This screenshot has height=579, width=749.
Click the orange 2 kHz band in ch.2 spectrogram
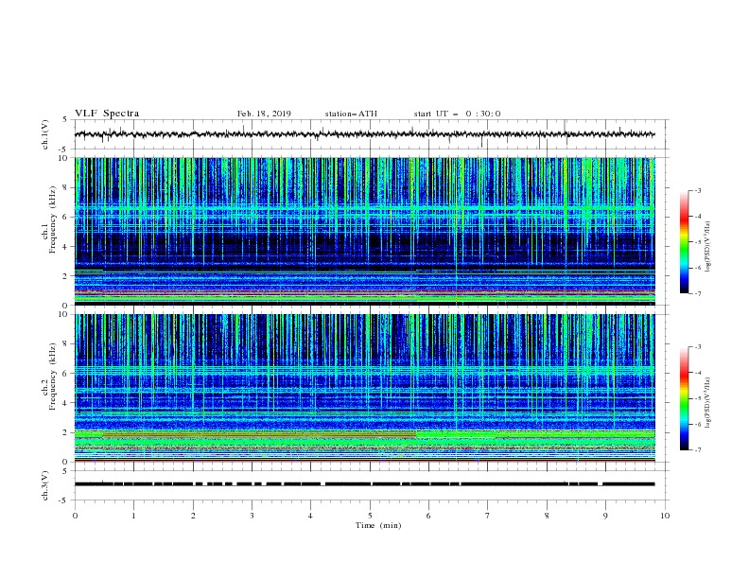pos(258,435)
